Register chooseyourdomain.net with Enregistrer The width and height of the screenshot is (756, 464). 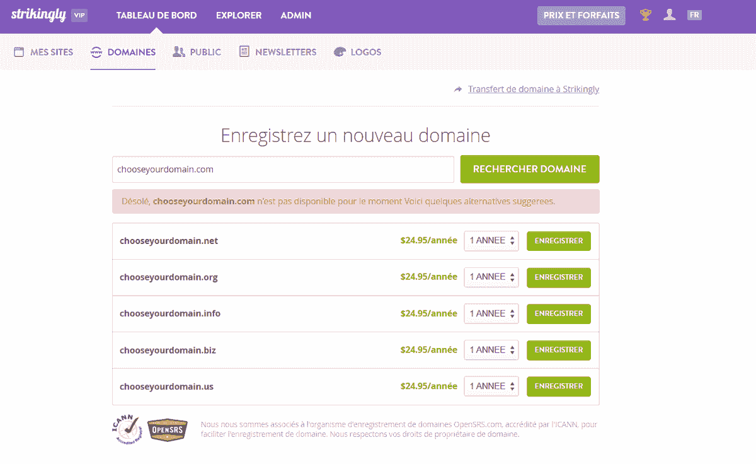tap(559, 241)
